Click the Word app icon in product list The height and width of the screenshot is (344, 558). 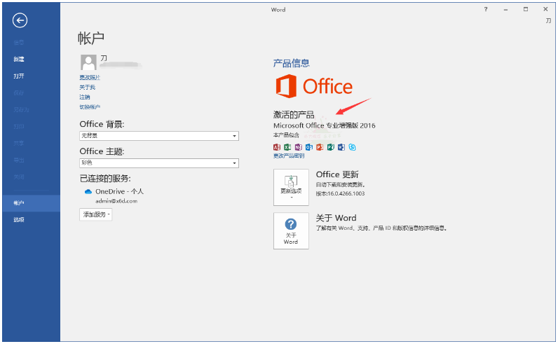pos(341,147)
